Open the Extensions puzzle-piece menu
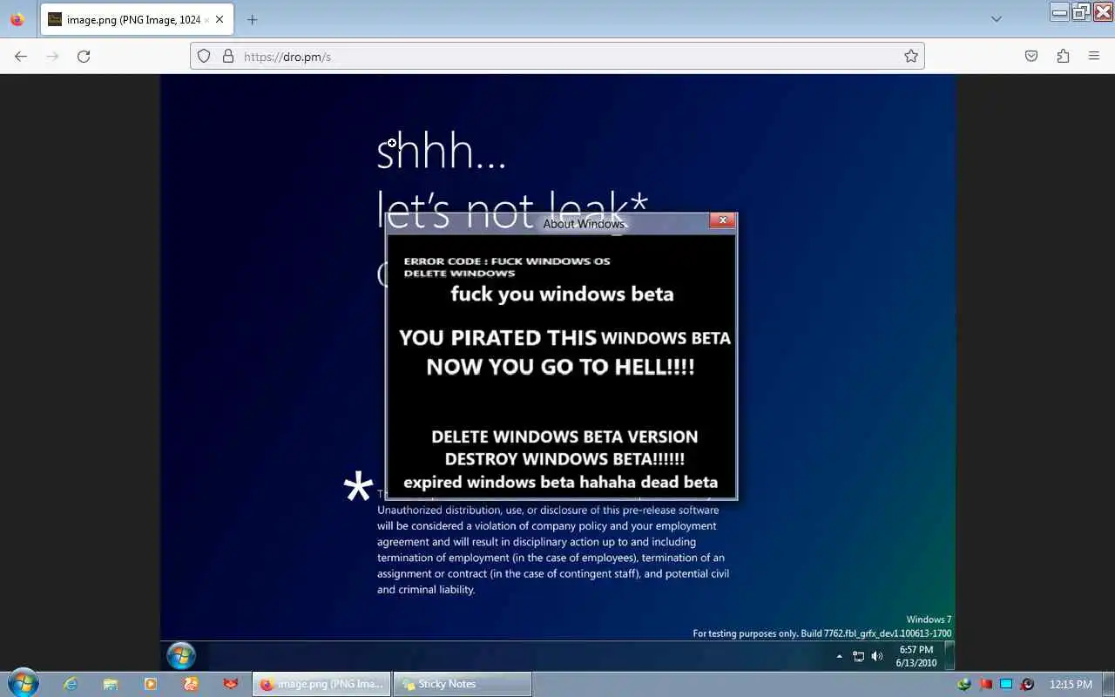The width and height of the screenshot is (1115, 697). point(1063,56)
